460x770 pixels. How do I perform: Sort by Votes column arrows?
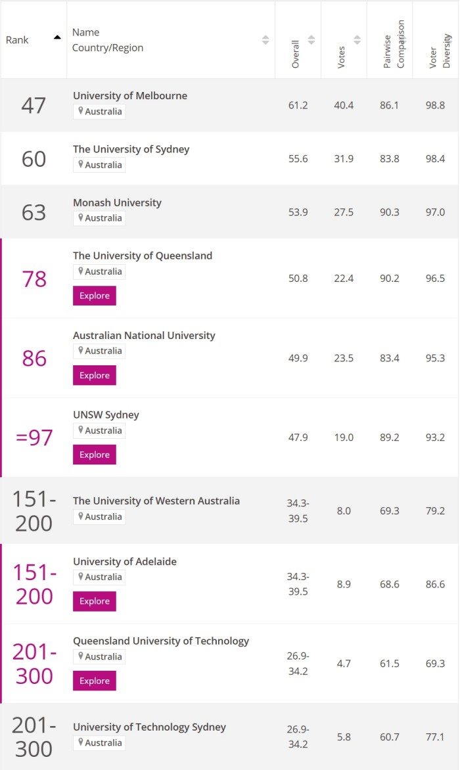[357, 39]
